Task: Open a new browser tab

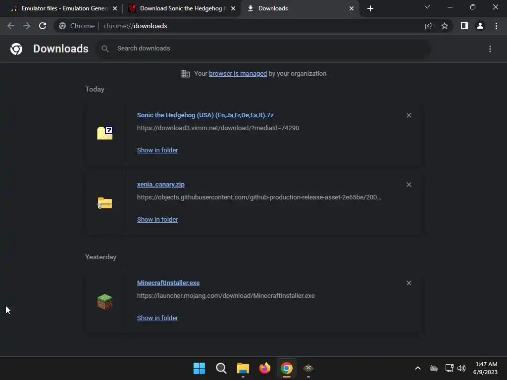Action: click(x=370, y=8)
